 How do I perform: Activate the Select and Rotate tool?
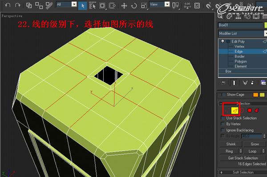(134, 6)
